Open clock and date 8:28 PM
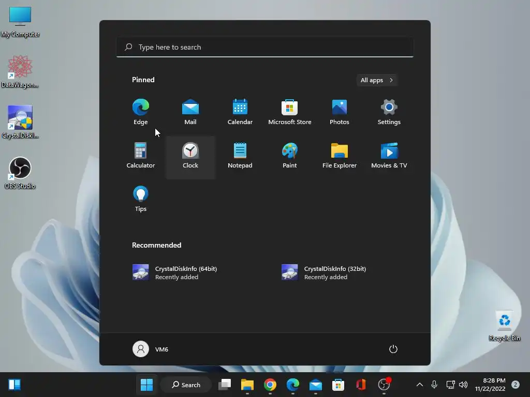The height and width of the screenshot is (397, 530). pos(490,385)
